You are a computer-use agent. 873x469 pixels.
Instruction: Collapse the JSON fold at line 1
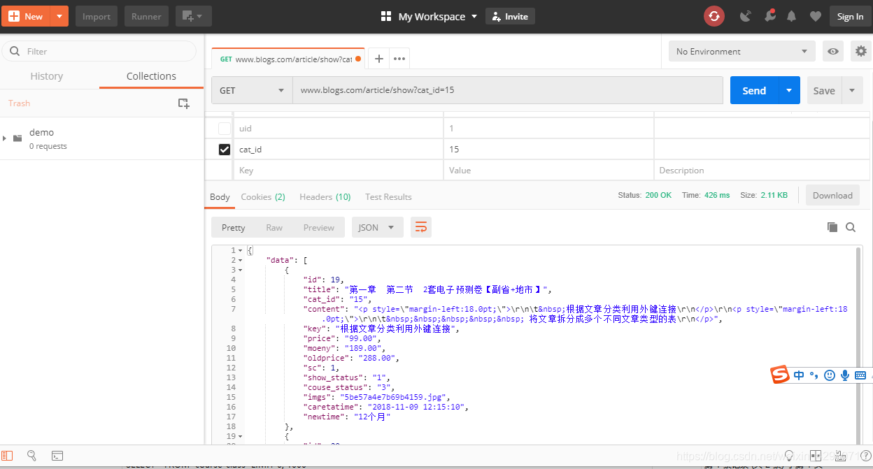(241, 250)
